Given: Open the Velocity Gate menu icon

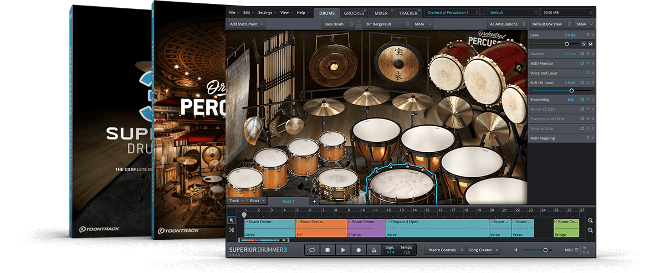Looking at the screenshot, I should 587,128.
